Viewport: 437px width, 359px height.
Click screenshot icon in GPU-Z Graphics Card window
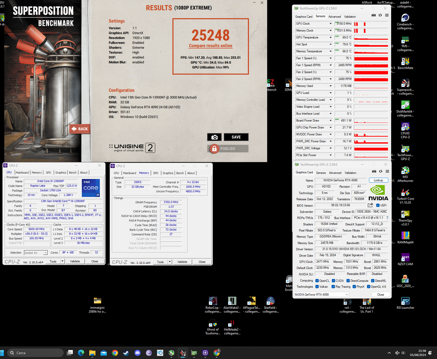[374, 171]
